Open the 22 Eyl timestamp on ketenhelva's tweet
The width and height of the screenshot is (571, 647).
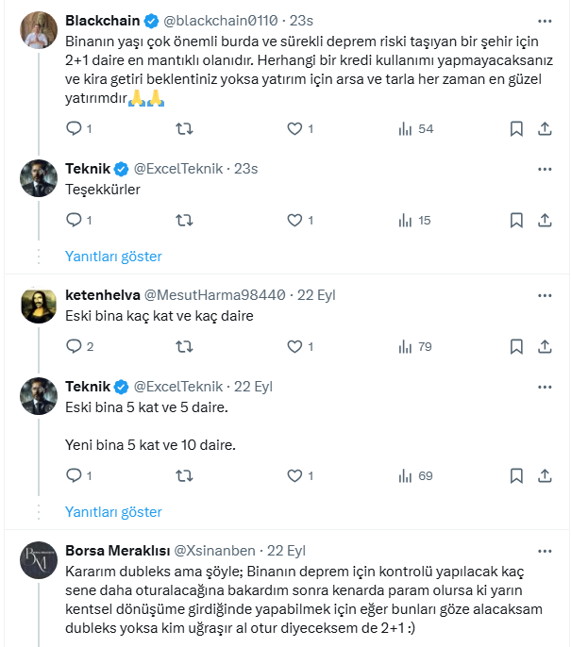[316, 294]
